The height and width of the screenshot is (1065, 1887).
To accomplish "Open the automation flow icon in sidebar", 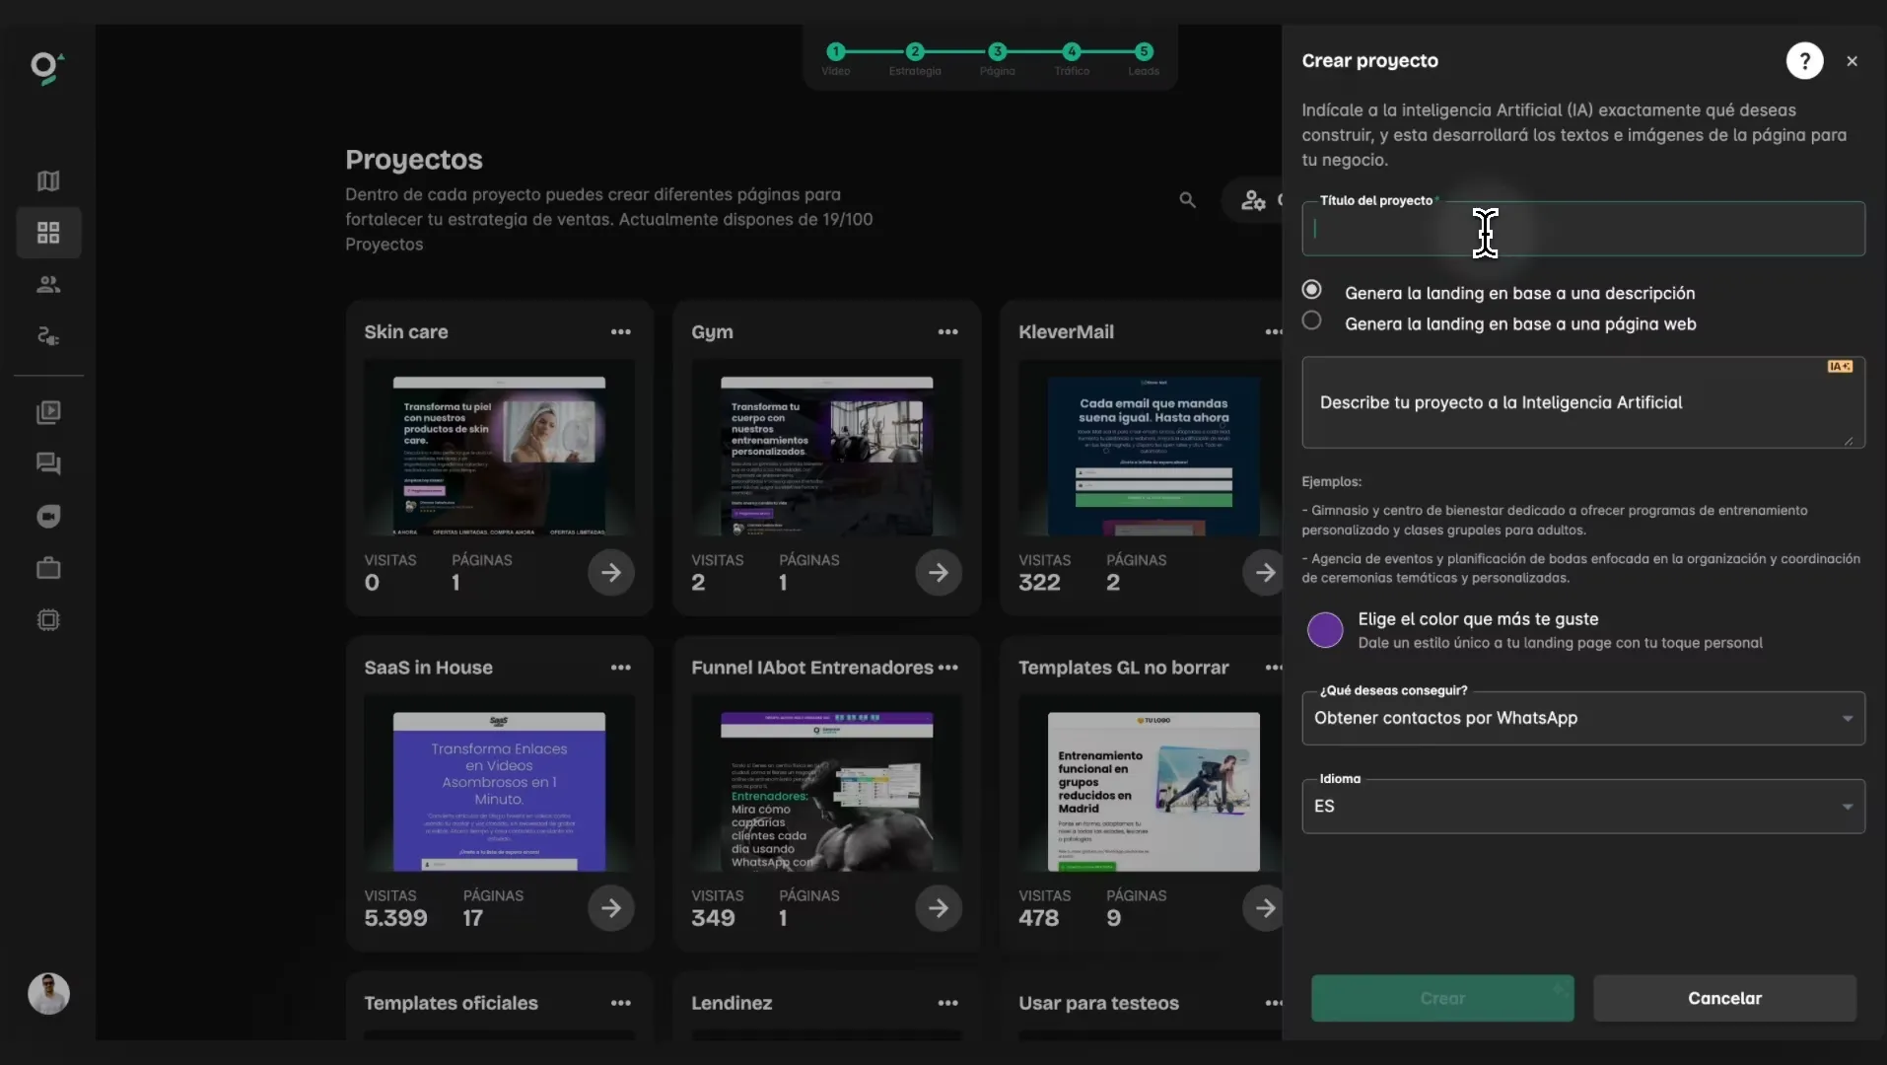I will tap(48, 336).
